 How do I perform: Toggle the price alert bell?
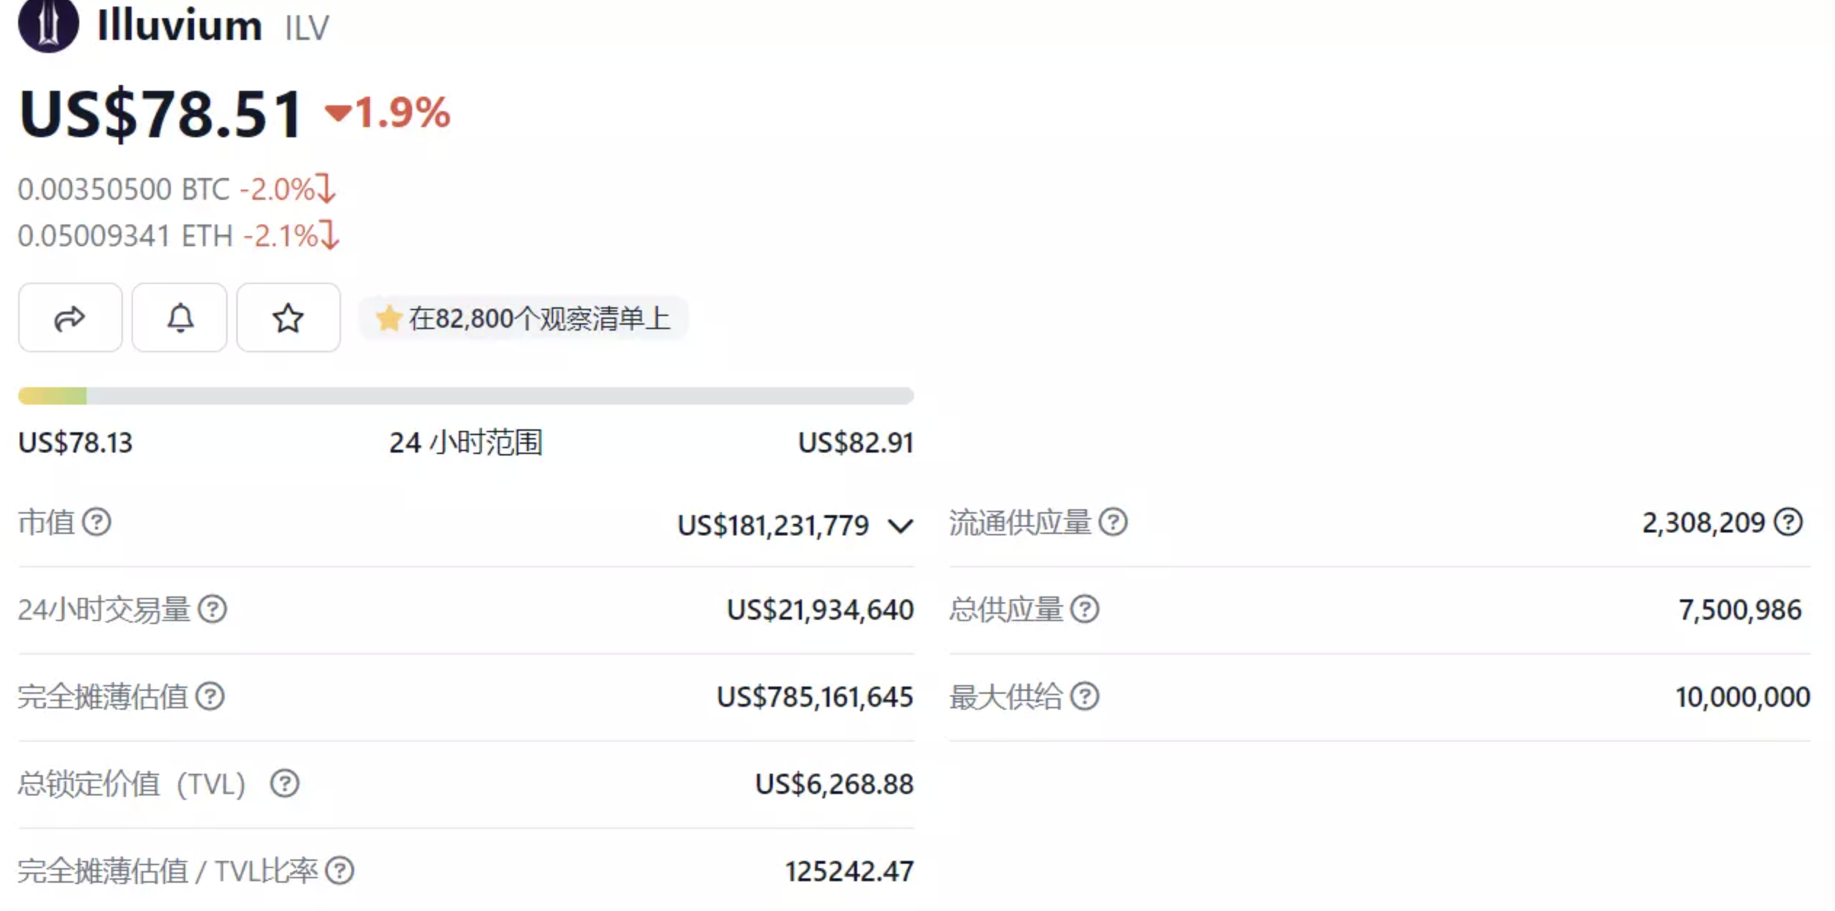pyautogui.click(x=179, y=317)
